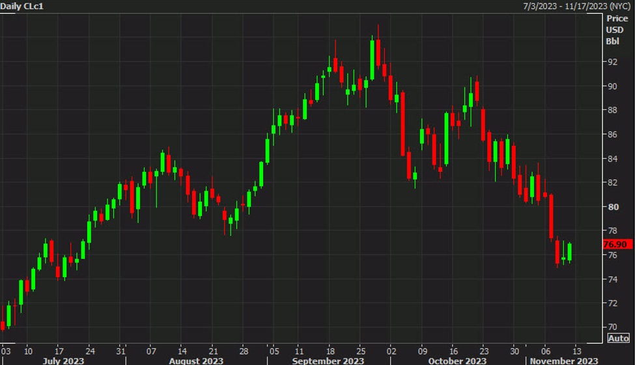Click the Price USD Bbl axis header
The height and width of the screenshot is (365, 635).
617,30
